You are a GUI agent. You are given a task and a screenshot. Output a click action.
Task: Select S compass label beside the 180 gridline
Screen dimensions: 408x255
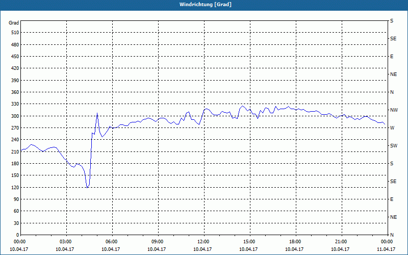click(x=392, y=164)
